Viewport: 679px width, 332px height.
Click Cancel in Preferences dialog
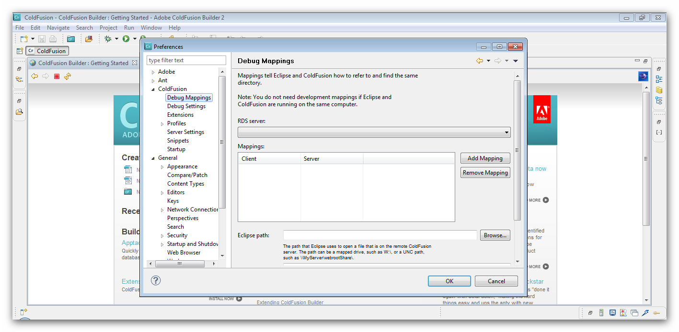pyautogui.click(x=496, y=281)
